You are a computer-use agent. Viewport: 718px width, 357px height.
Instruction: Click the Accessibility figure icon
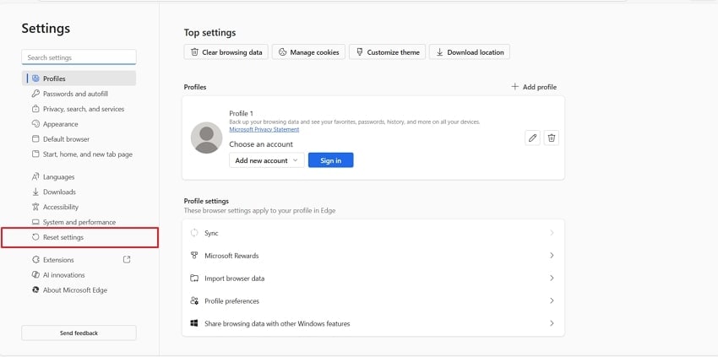click(x=35, y=207)
